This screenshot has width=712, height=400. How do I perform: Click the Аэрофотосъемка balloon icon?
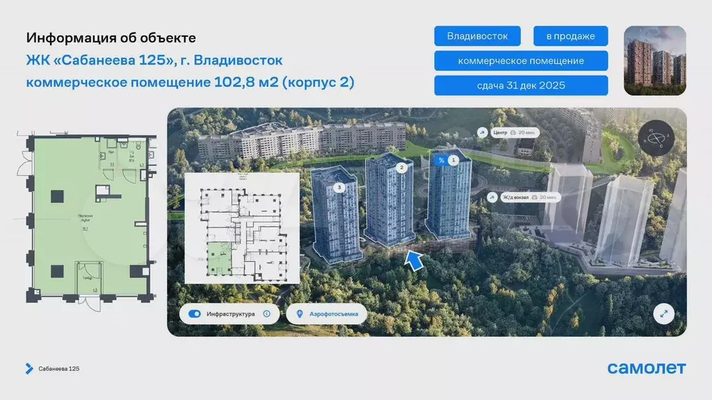coord(300,314)
